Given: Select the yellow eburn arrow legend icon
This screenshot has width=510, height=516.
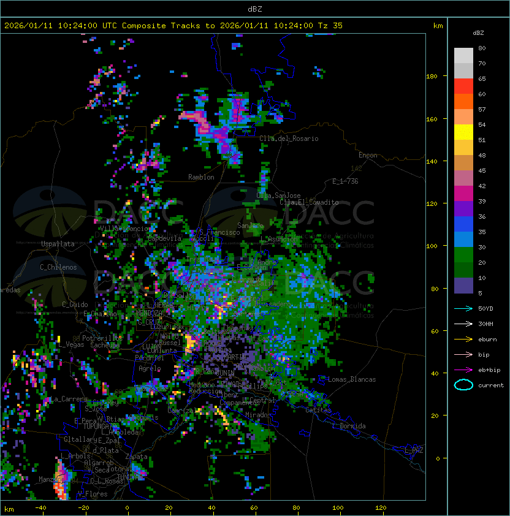Looking at the screenshot, I should point(463,340).
